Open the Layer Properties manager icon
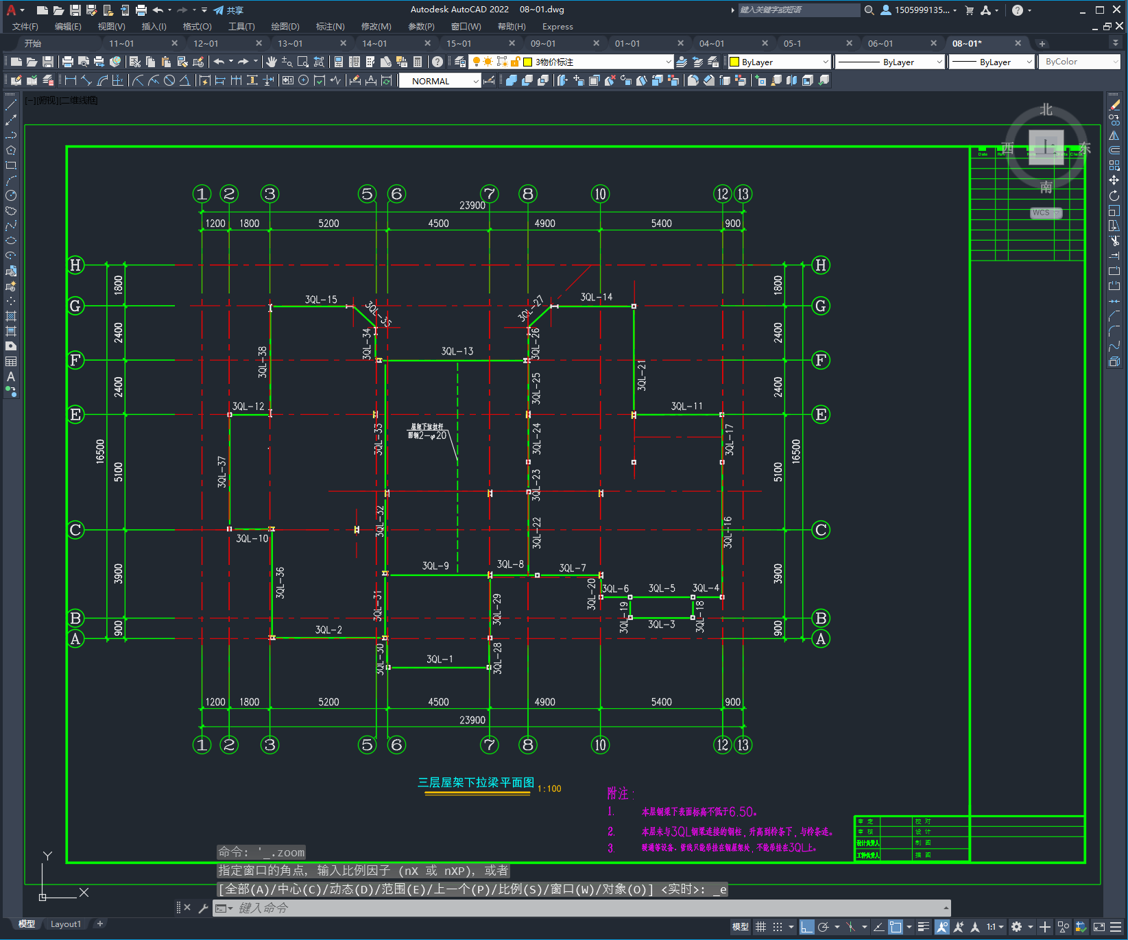The image size is (1128, 940). 460,62
